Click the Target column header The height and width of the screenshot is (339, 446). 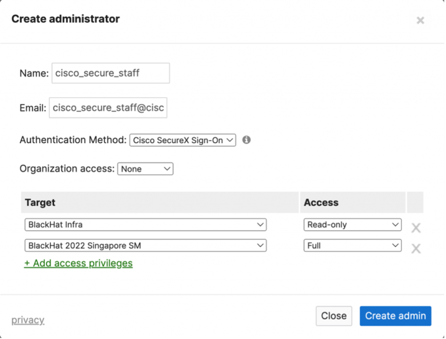click(41, 202)
